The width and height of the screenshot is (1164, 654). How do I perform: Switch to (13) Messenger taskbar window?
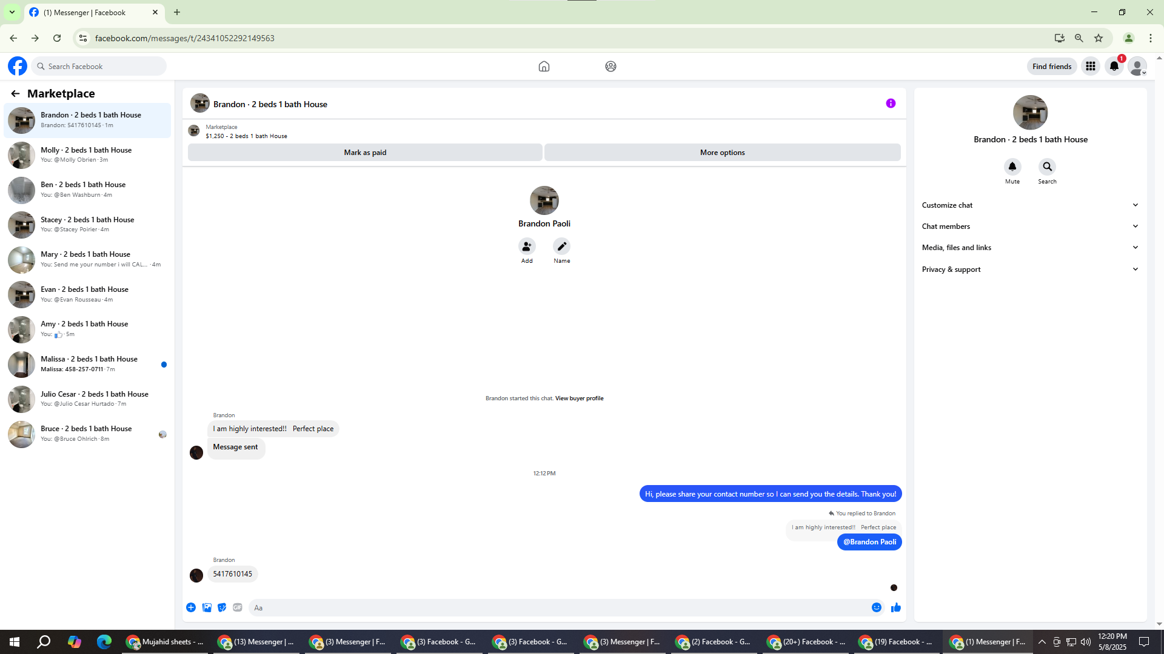(x=256, y=642)
